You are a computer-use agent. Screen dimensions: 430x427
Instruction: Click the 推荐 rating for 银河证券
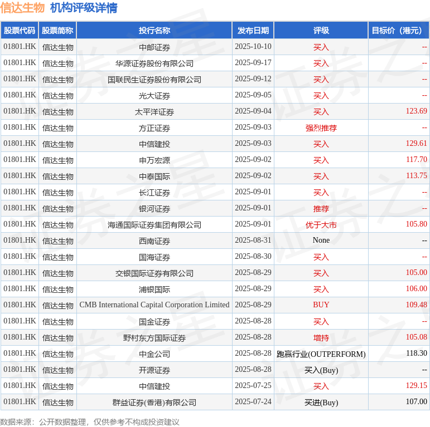[321, 209]
